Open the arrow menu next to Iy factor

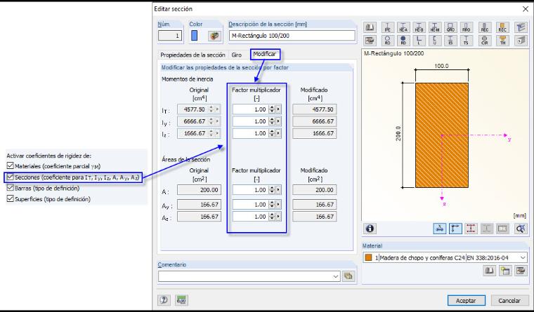[278, 121]
